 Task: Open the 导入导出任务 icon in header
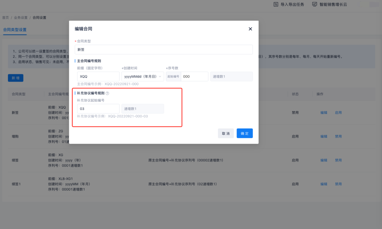click(x=276, y=4)
